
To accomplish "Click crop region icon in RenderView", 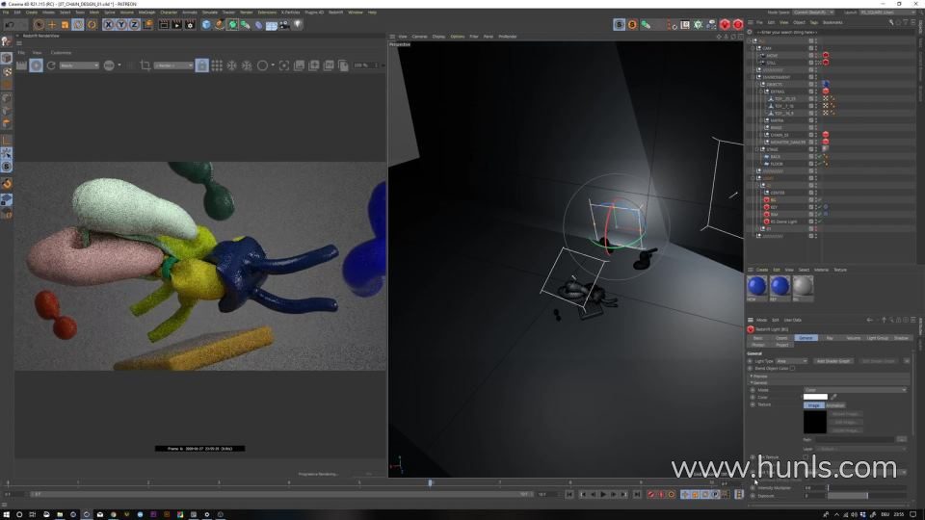I will click(145, 65).
